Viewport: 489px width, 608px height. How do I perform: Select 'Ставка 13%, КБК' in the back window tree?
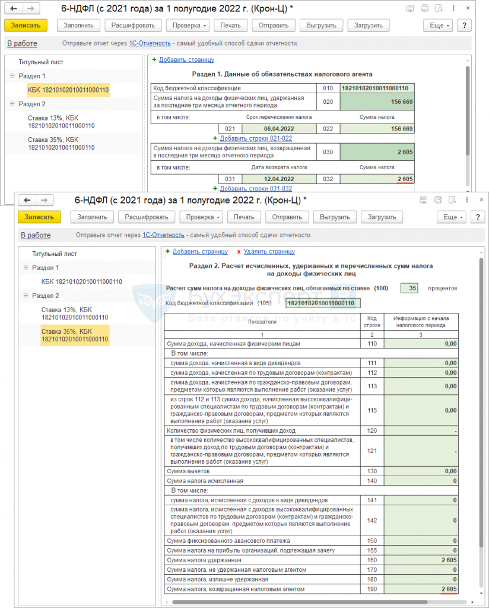pyautogui.click(x=61, y=122)
